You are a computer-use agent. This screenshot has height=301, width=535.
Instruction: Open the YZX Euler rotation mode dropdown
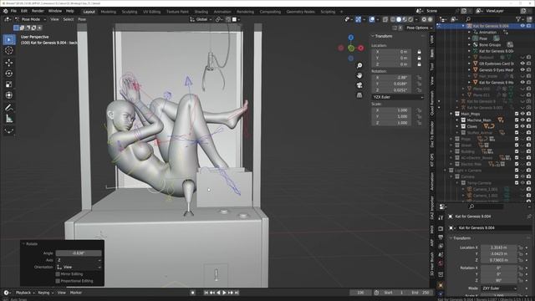click(x=398, y=97)
